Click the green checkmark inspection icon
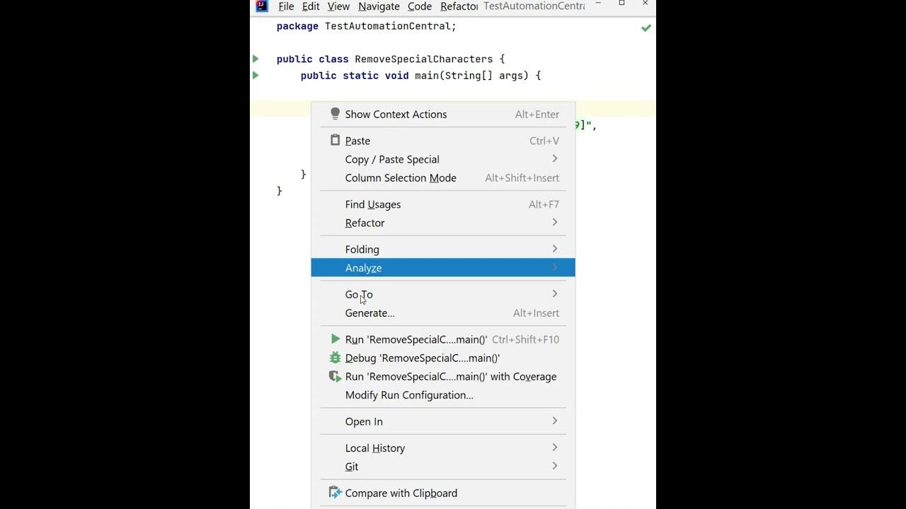 646,28
